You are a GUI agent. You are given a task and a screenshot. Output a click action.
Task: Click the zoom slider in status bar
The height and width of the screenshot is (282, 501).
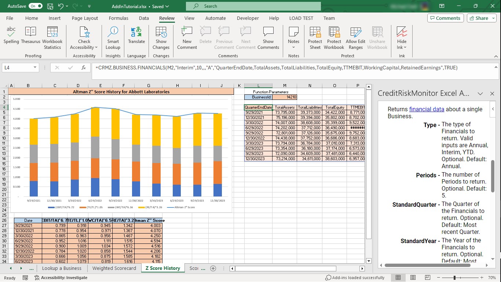click(x=454, y=278)
